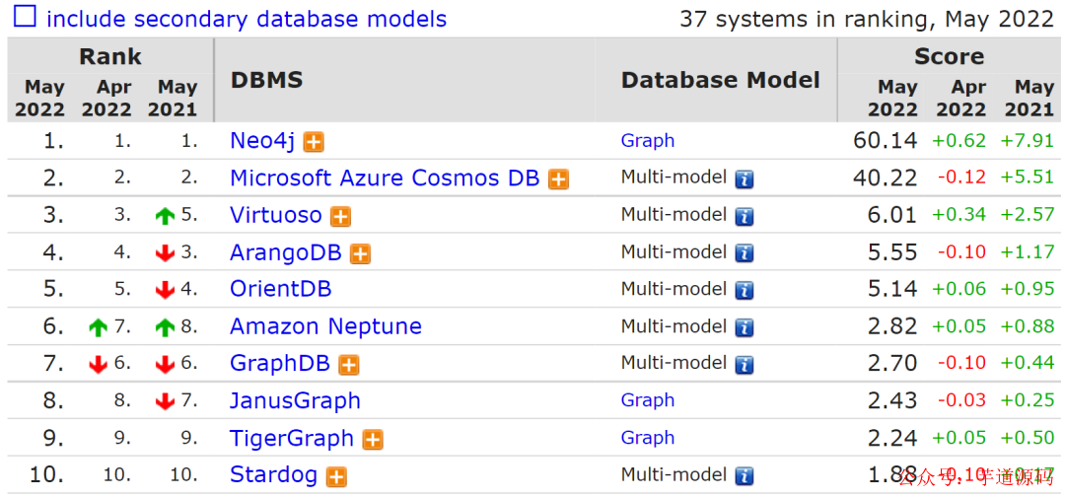Click the red down arrow in the ArangoDB row
Viewport: 1065px width, 497px height.
tap(165, 254)
